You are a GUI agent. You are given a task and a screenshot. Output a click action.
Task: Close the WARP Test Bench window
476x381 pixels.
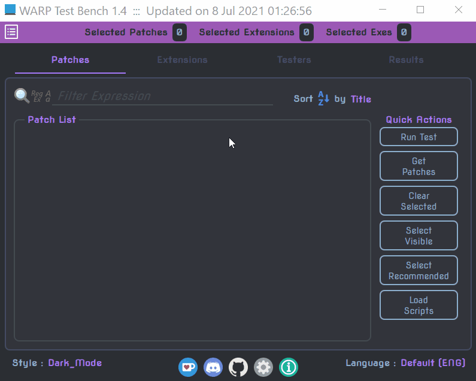point(459,10)
